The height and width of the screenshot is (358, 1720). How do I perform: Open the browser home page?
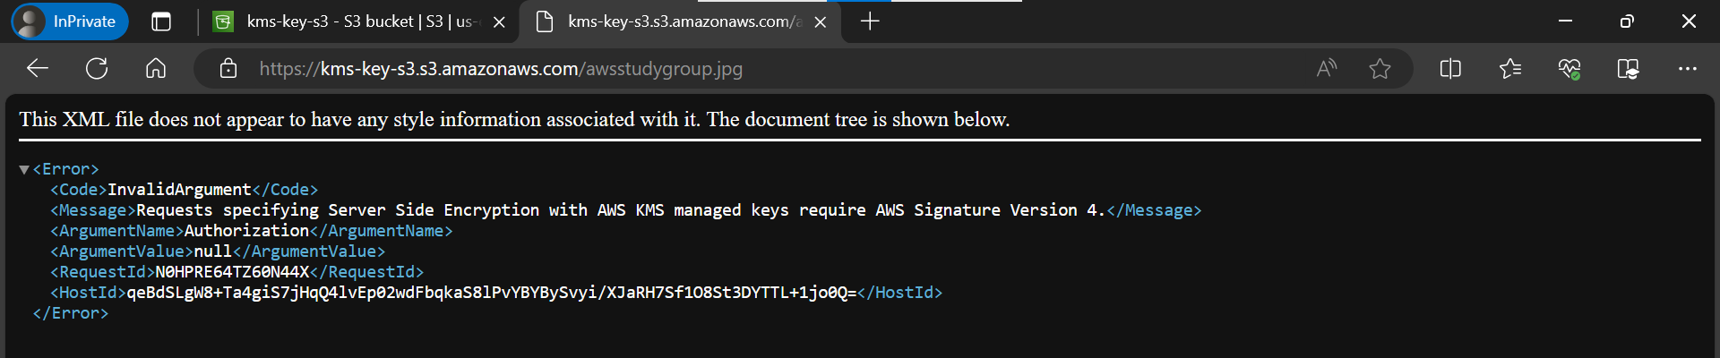[156, 68]
